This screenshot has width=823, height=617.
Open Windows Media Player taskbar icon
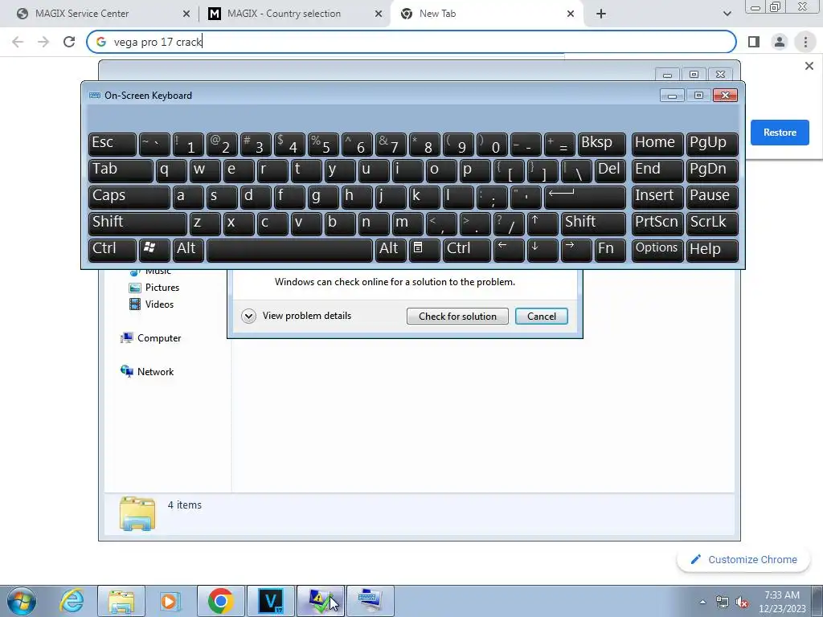pyautogui.click(x=170, y=601)
